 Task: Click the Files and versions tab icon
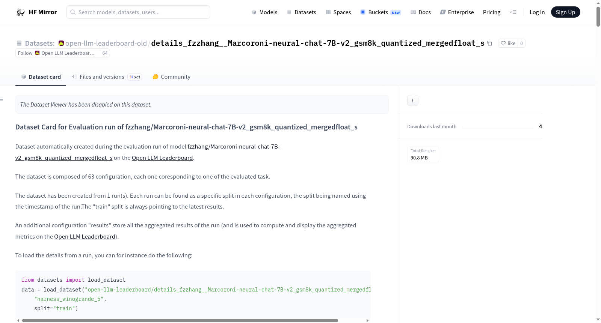pyautogui.click(x=74, y=77)
